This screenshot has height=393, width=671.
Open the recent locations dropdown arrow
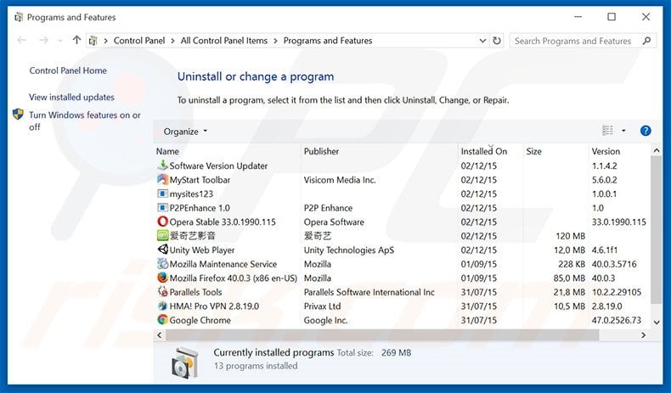[x=60, y=41]
